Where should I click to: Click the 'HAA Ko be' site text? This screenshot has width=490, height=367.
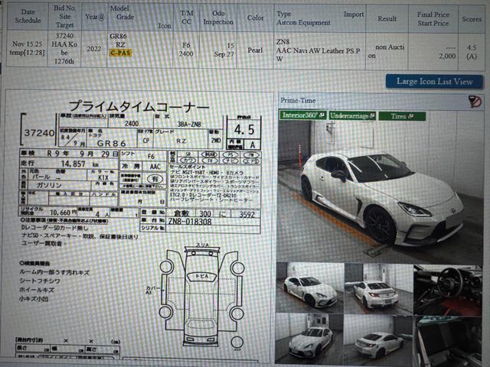[64, 48]
